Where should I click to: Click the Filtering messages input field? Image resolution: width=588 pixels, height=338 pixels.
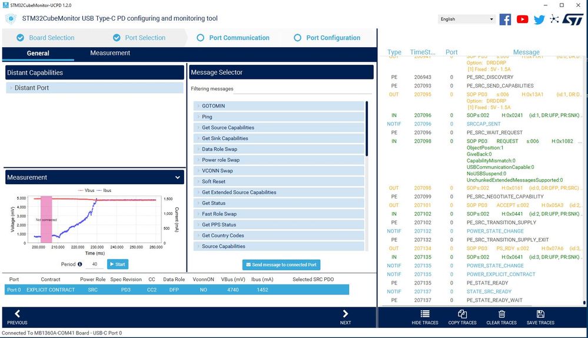coord(303,89)
